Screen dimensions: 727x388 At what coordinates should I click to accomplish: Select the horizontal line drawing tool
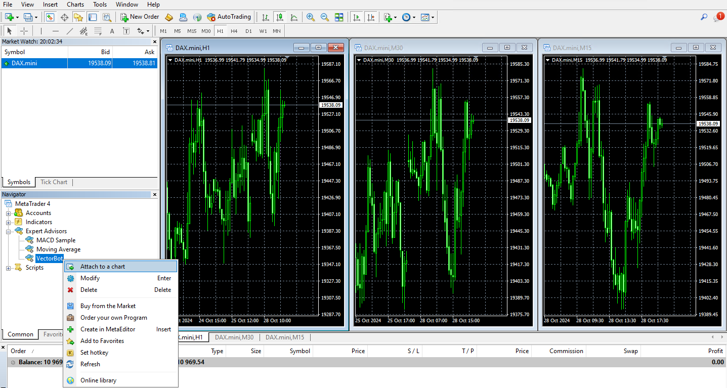point(56,31)
